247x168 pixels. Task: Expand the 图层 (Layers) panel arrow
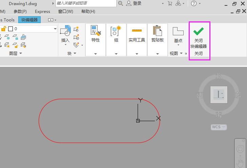(21, 53)
